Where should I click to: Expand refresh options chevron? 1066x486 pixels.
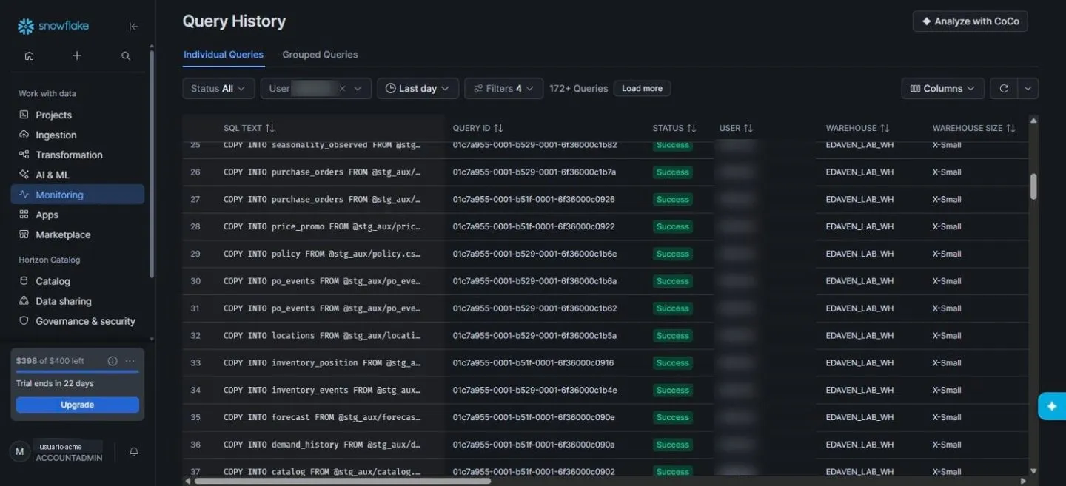point(1028,88)
